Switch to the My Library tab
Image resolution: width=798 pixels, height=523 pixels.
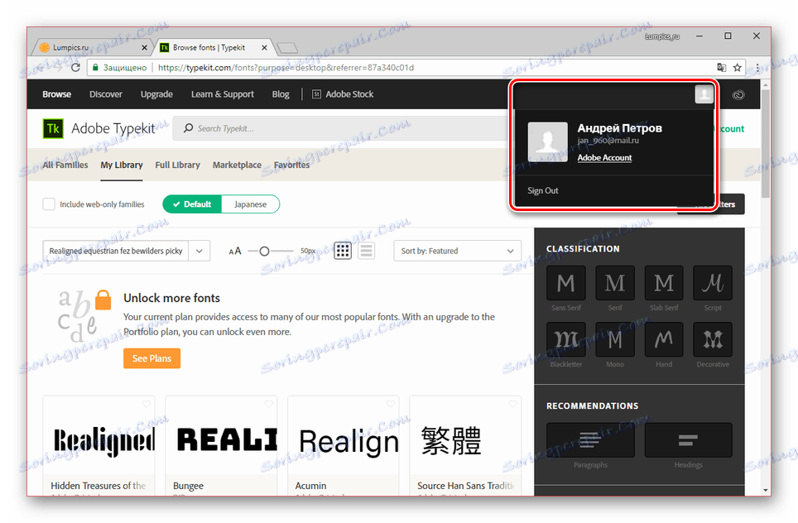click(x=121, y=165)
